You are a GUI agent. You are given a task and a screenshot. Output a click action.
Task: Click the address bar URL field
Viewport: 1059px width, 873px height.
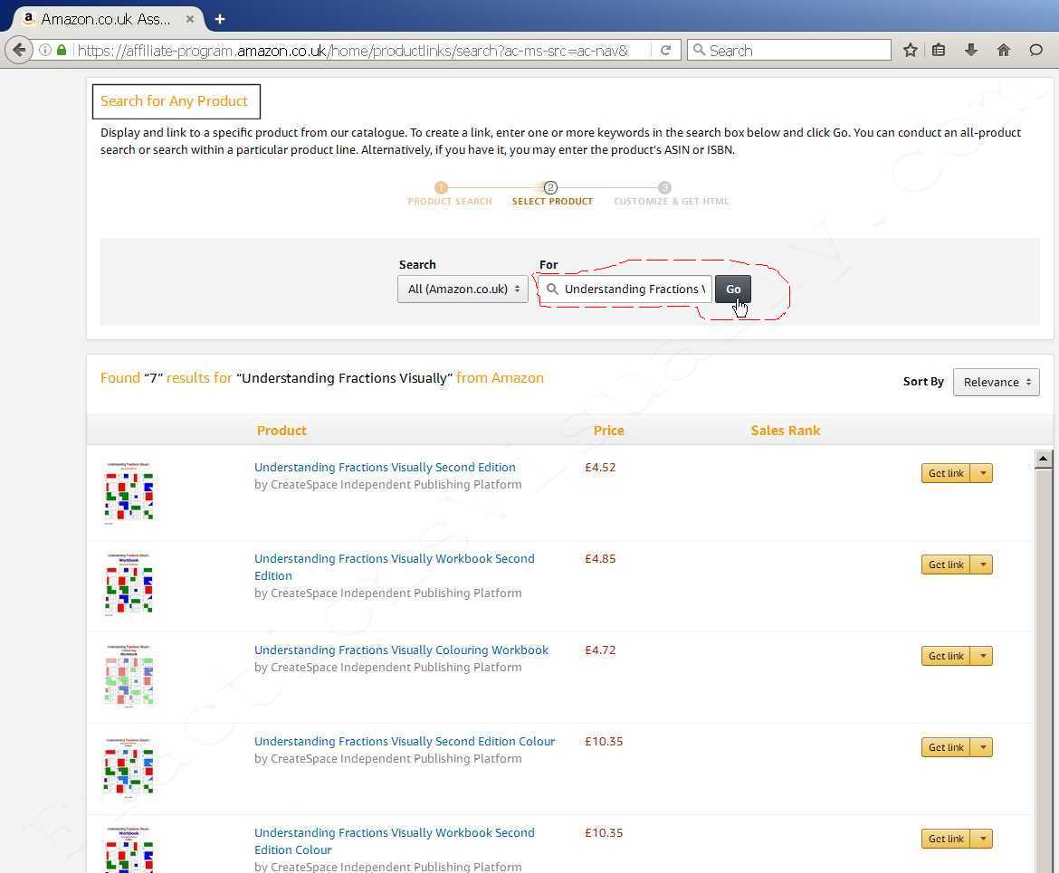point(353,50)
